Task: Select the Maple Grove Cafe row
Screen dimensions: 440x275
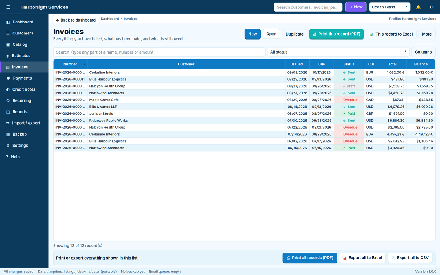Action: tap(244, 100)
